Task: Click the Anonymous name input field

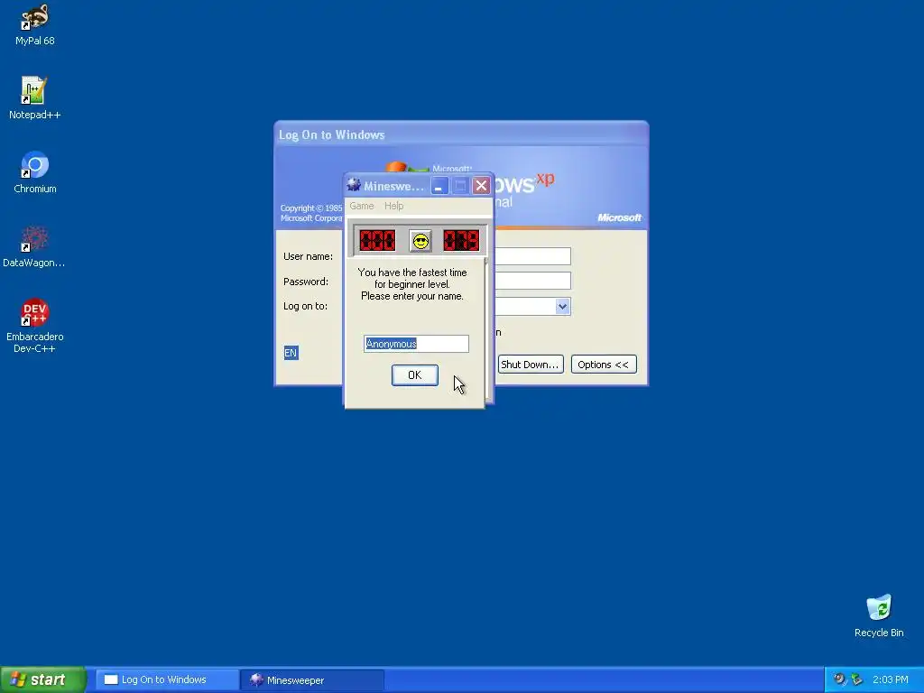Action: click(x=416, y=344)
